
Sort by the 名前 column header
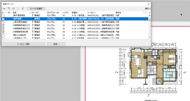click(x=21, y=12)
